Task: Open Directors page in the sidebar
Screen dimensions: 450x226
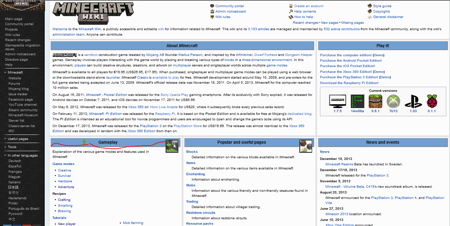Action: (x=16, y=60)
